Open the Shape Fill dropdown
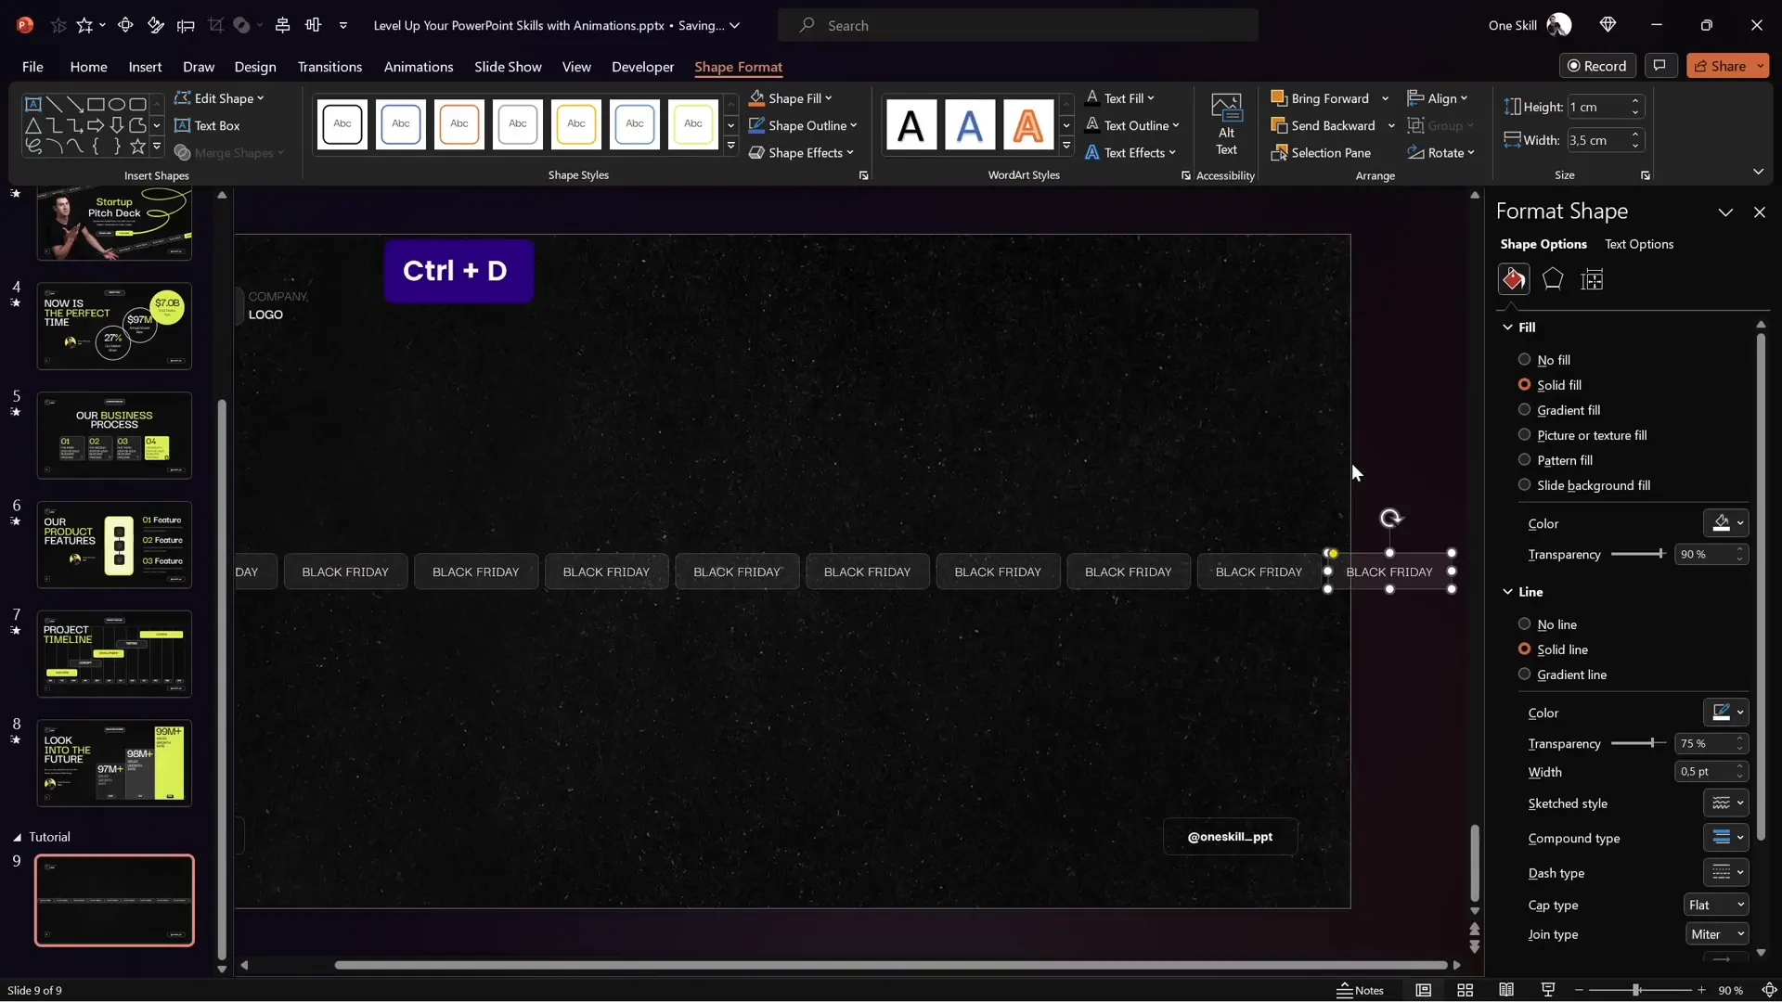Screen dimensions: 1782x1002 (828, 98)
